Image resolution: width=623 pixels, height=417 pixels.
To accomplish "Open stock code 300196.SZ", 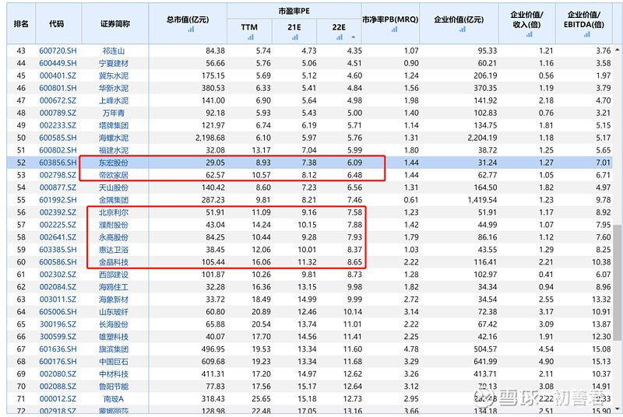I will coord(58,324).
